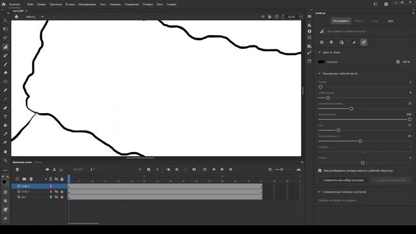
Task: Select the фон layer row
Action: [39, 197]
